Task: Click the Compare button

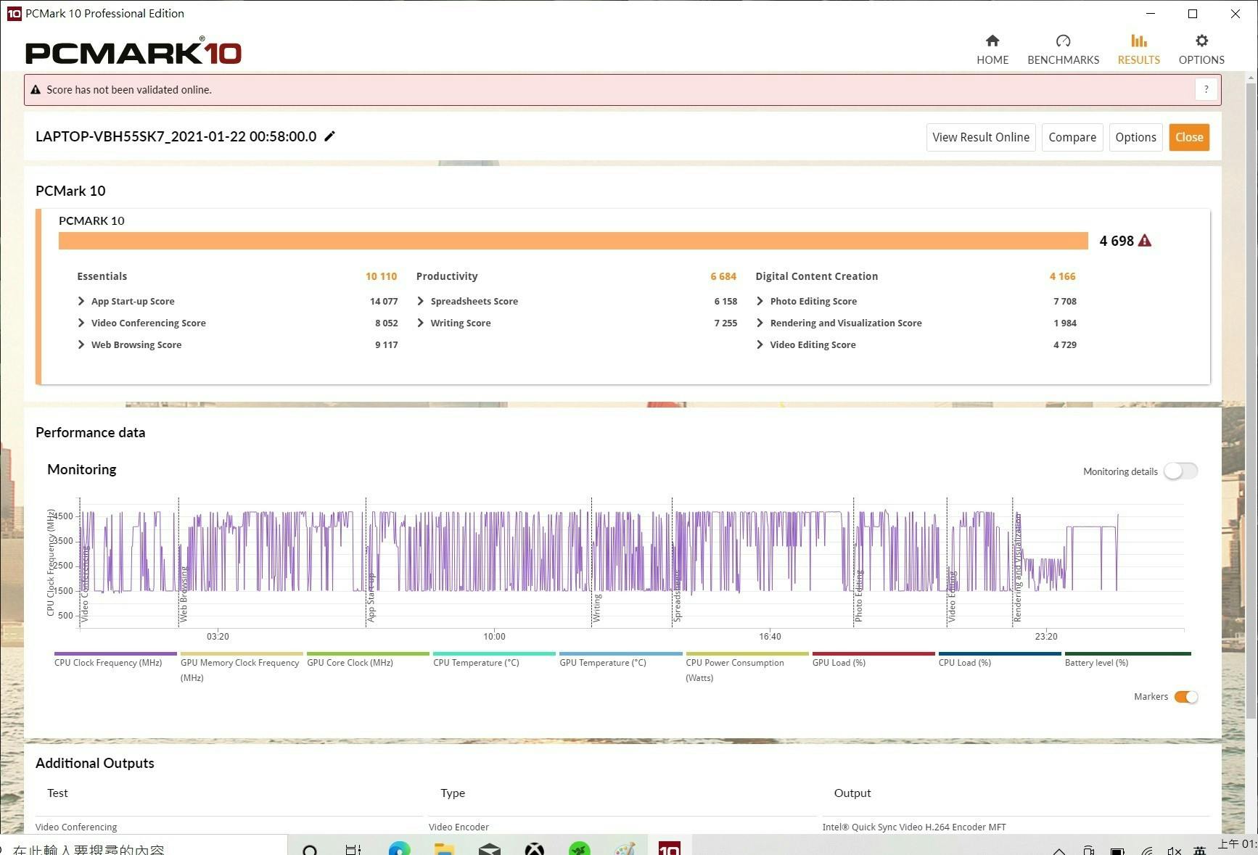Action: point(1072,137)
